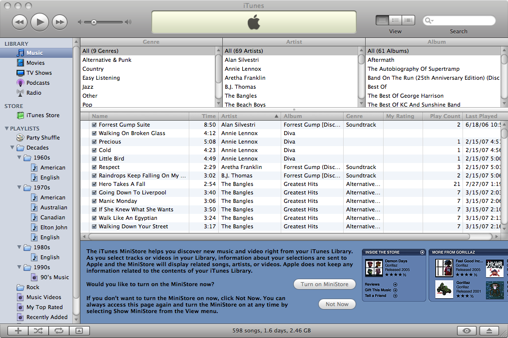
Task: Collapse the Decades folder triangle
Action: click(x=12, y=148)
